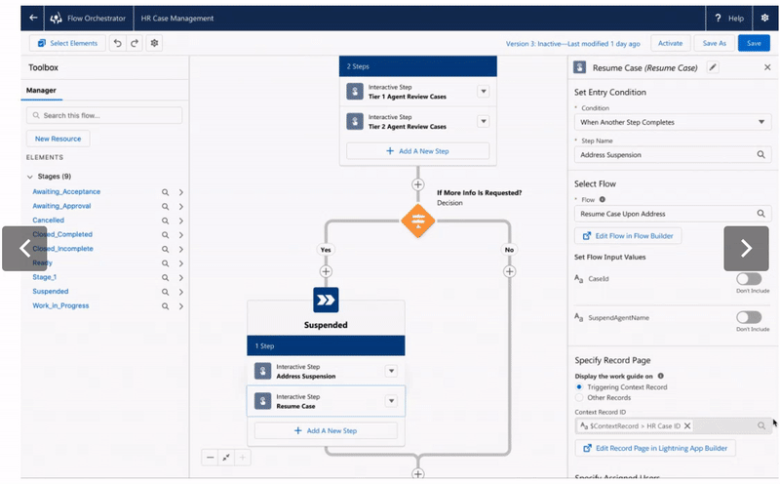Expand Work_in_Progress row chevron
Viewport: 780px width, 484px height.
tap(181, 306)
